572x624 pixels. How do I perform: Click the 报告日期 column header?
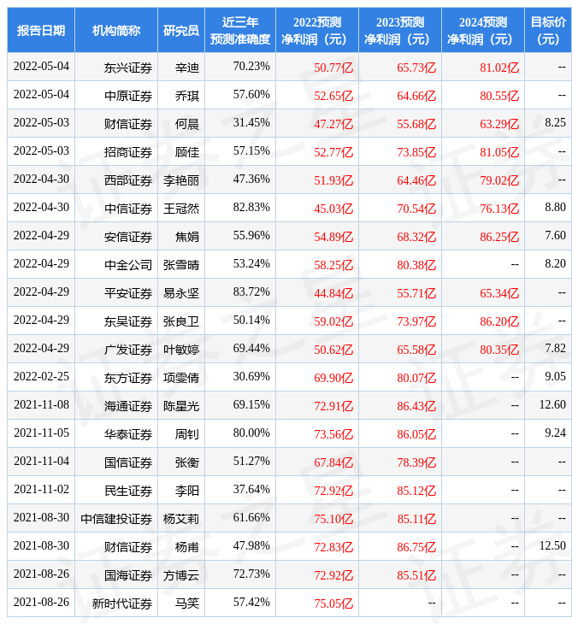pyautogui.click(x=41, y=31)
